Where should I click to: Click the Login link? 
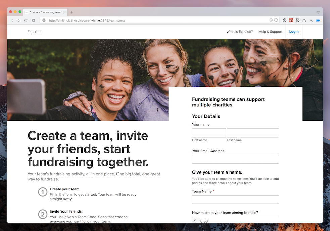[294, 31]
